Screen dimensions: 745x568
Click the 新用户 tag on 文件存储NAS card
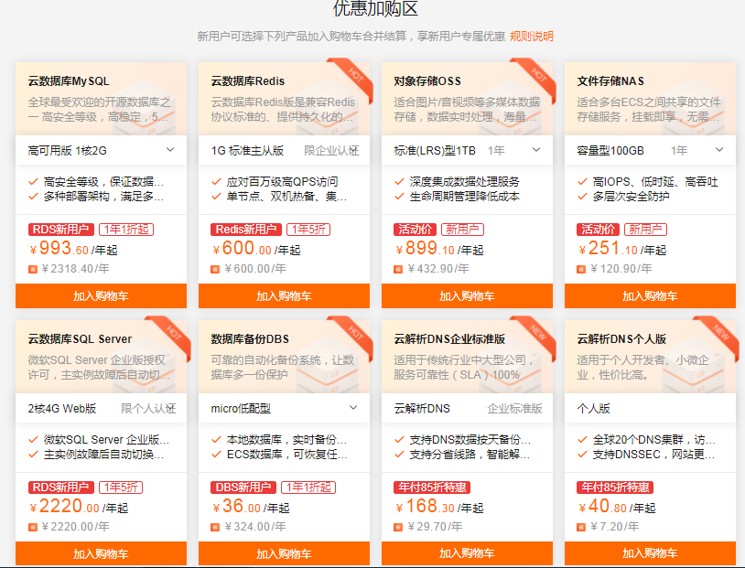tap(645, 230)
